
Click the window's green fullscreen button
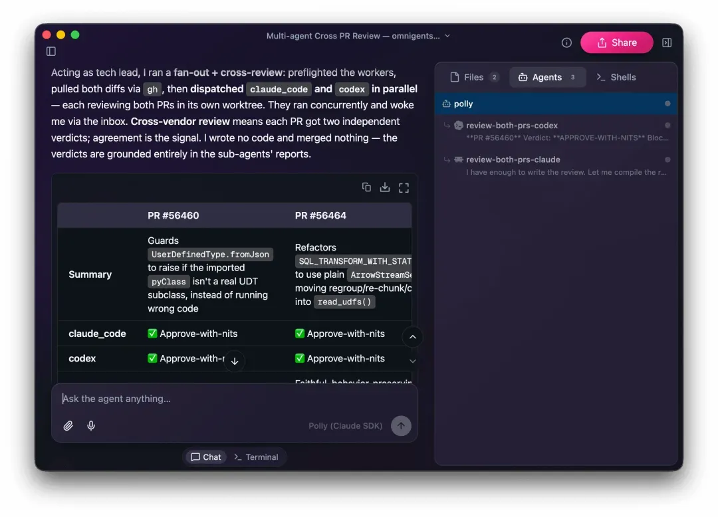click(x=75, y=35)
